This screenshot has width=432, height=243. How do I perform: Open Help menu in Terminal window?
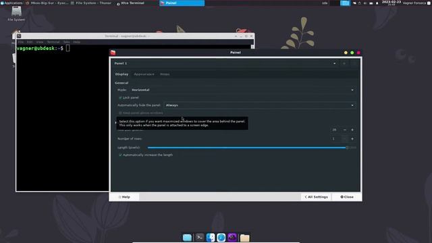[76, 42]
